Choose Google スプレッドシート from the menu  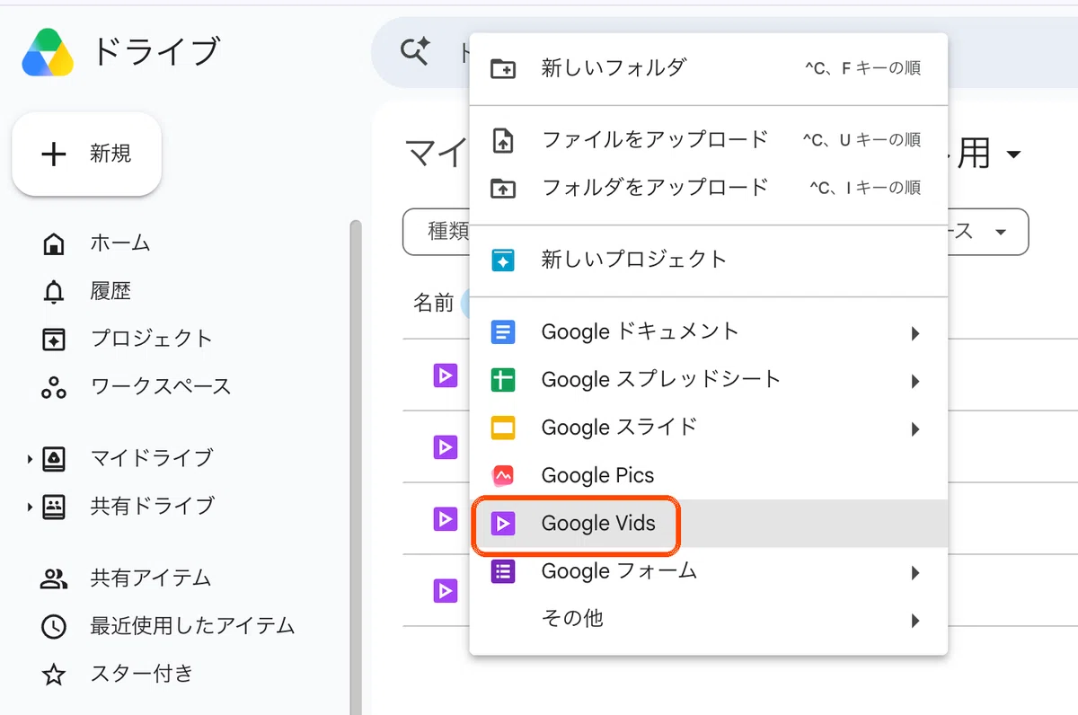coord(708,380)
